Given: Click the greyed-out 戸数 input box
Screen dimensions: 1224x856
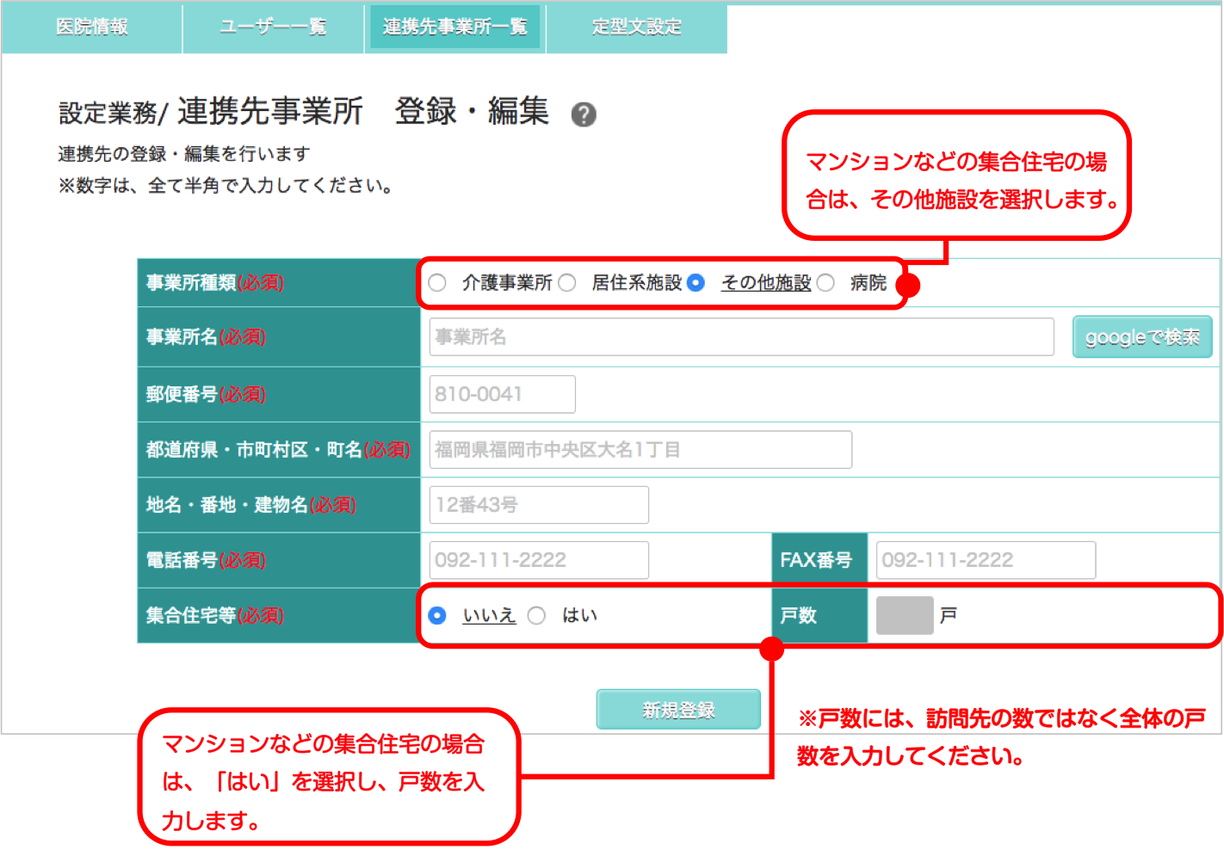Looking at the screenshot, I should (904, 616).
